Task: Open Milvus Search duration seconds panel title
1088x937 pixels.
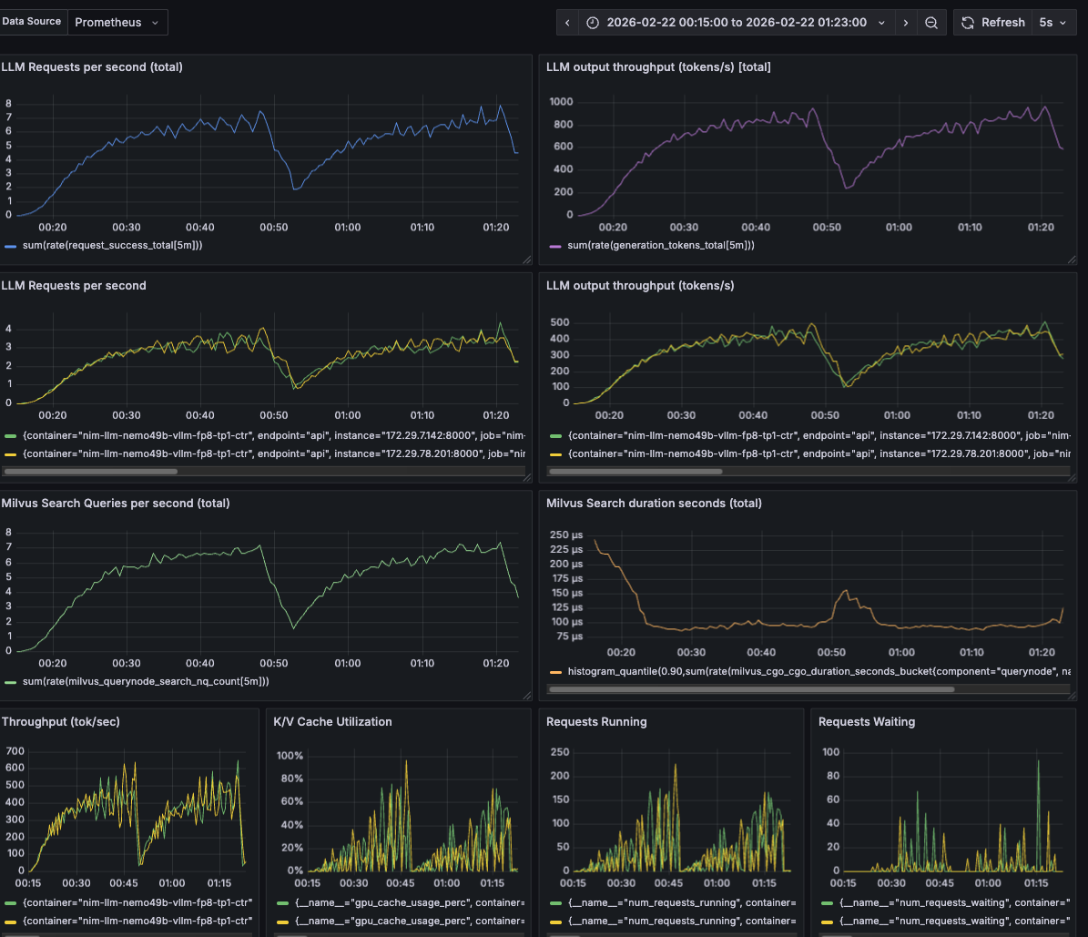Action: 654,504
